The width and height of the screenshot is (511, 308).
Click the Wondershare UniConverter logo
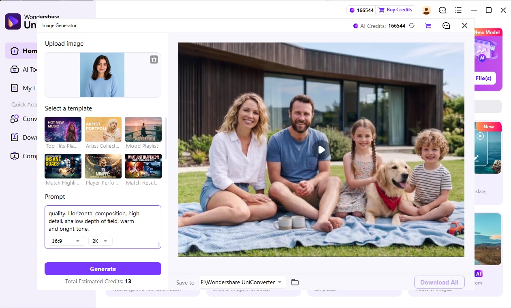pyautogui.click(x=13, y=21)
